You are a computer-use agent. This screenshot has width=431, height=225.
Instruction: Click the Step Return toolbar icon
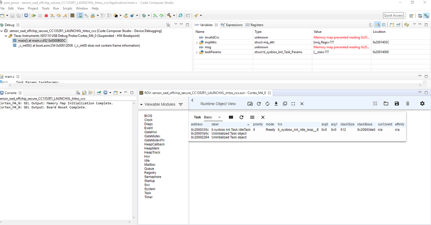pyautogui.click(x=65, y=15)
